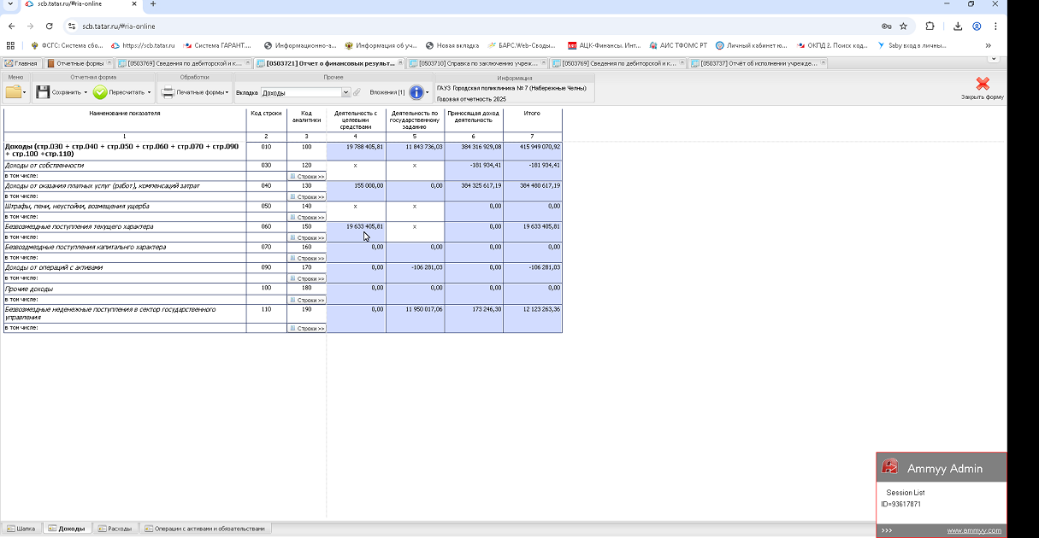Click the green Пересчитать checkmark icon
This screenshot has width=1039, height=538.
(100, 91)
